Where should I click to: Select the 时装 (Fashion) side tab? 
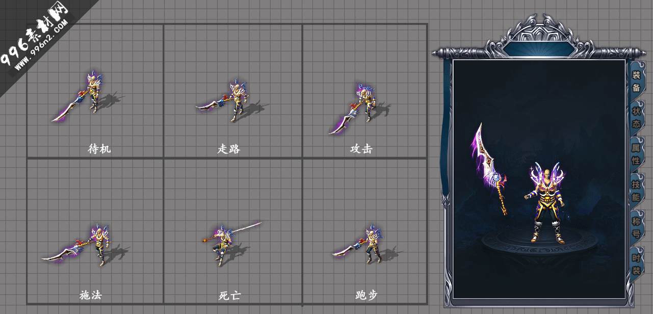(x=637, y=264)
